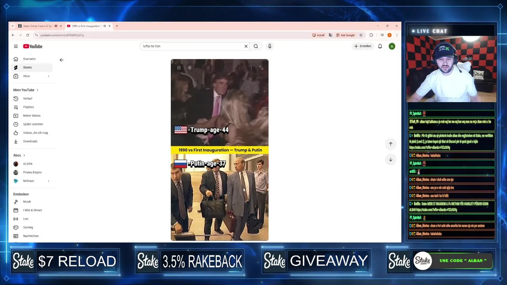
Task: Click the address bar URL
Action: point(62,35)
